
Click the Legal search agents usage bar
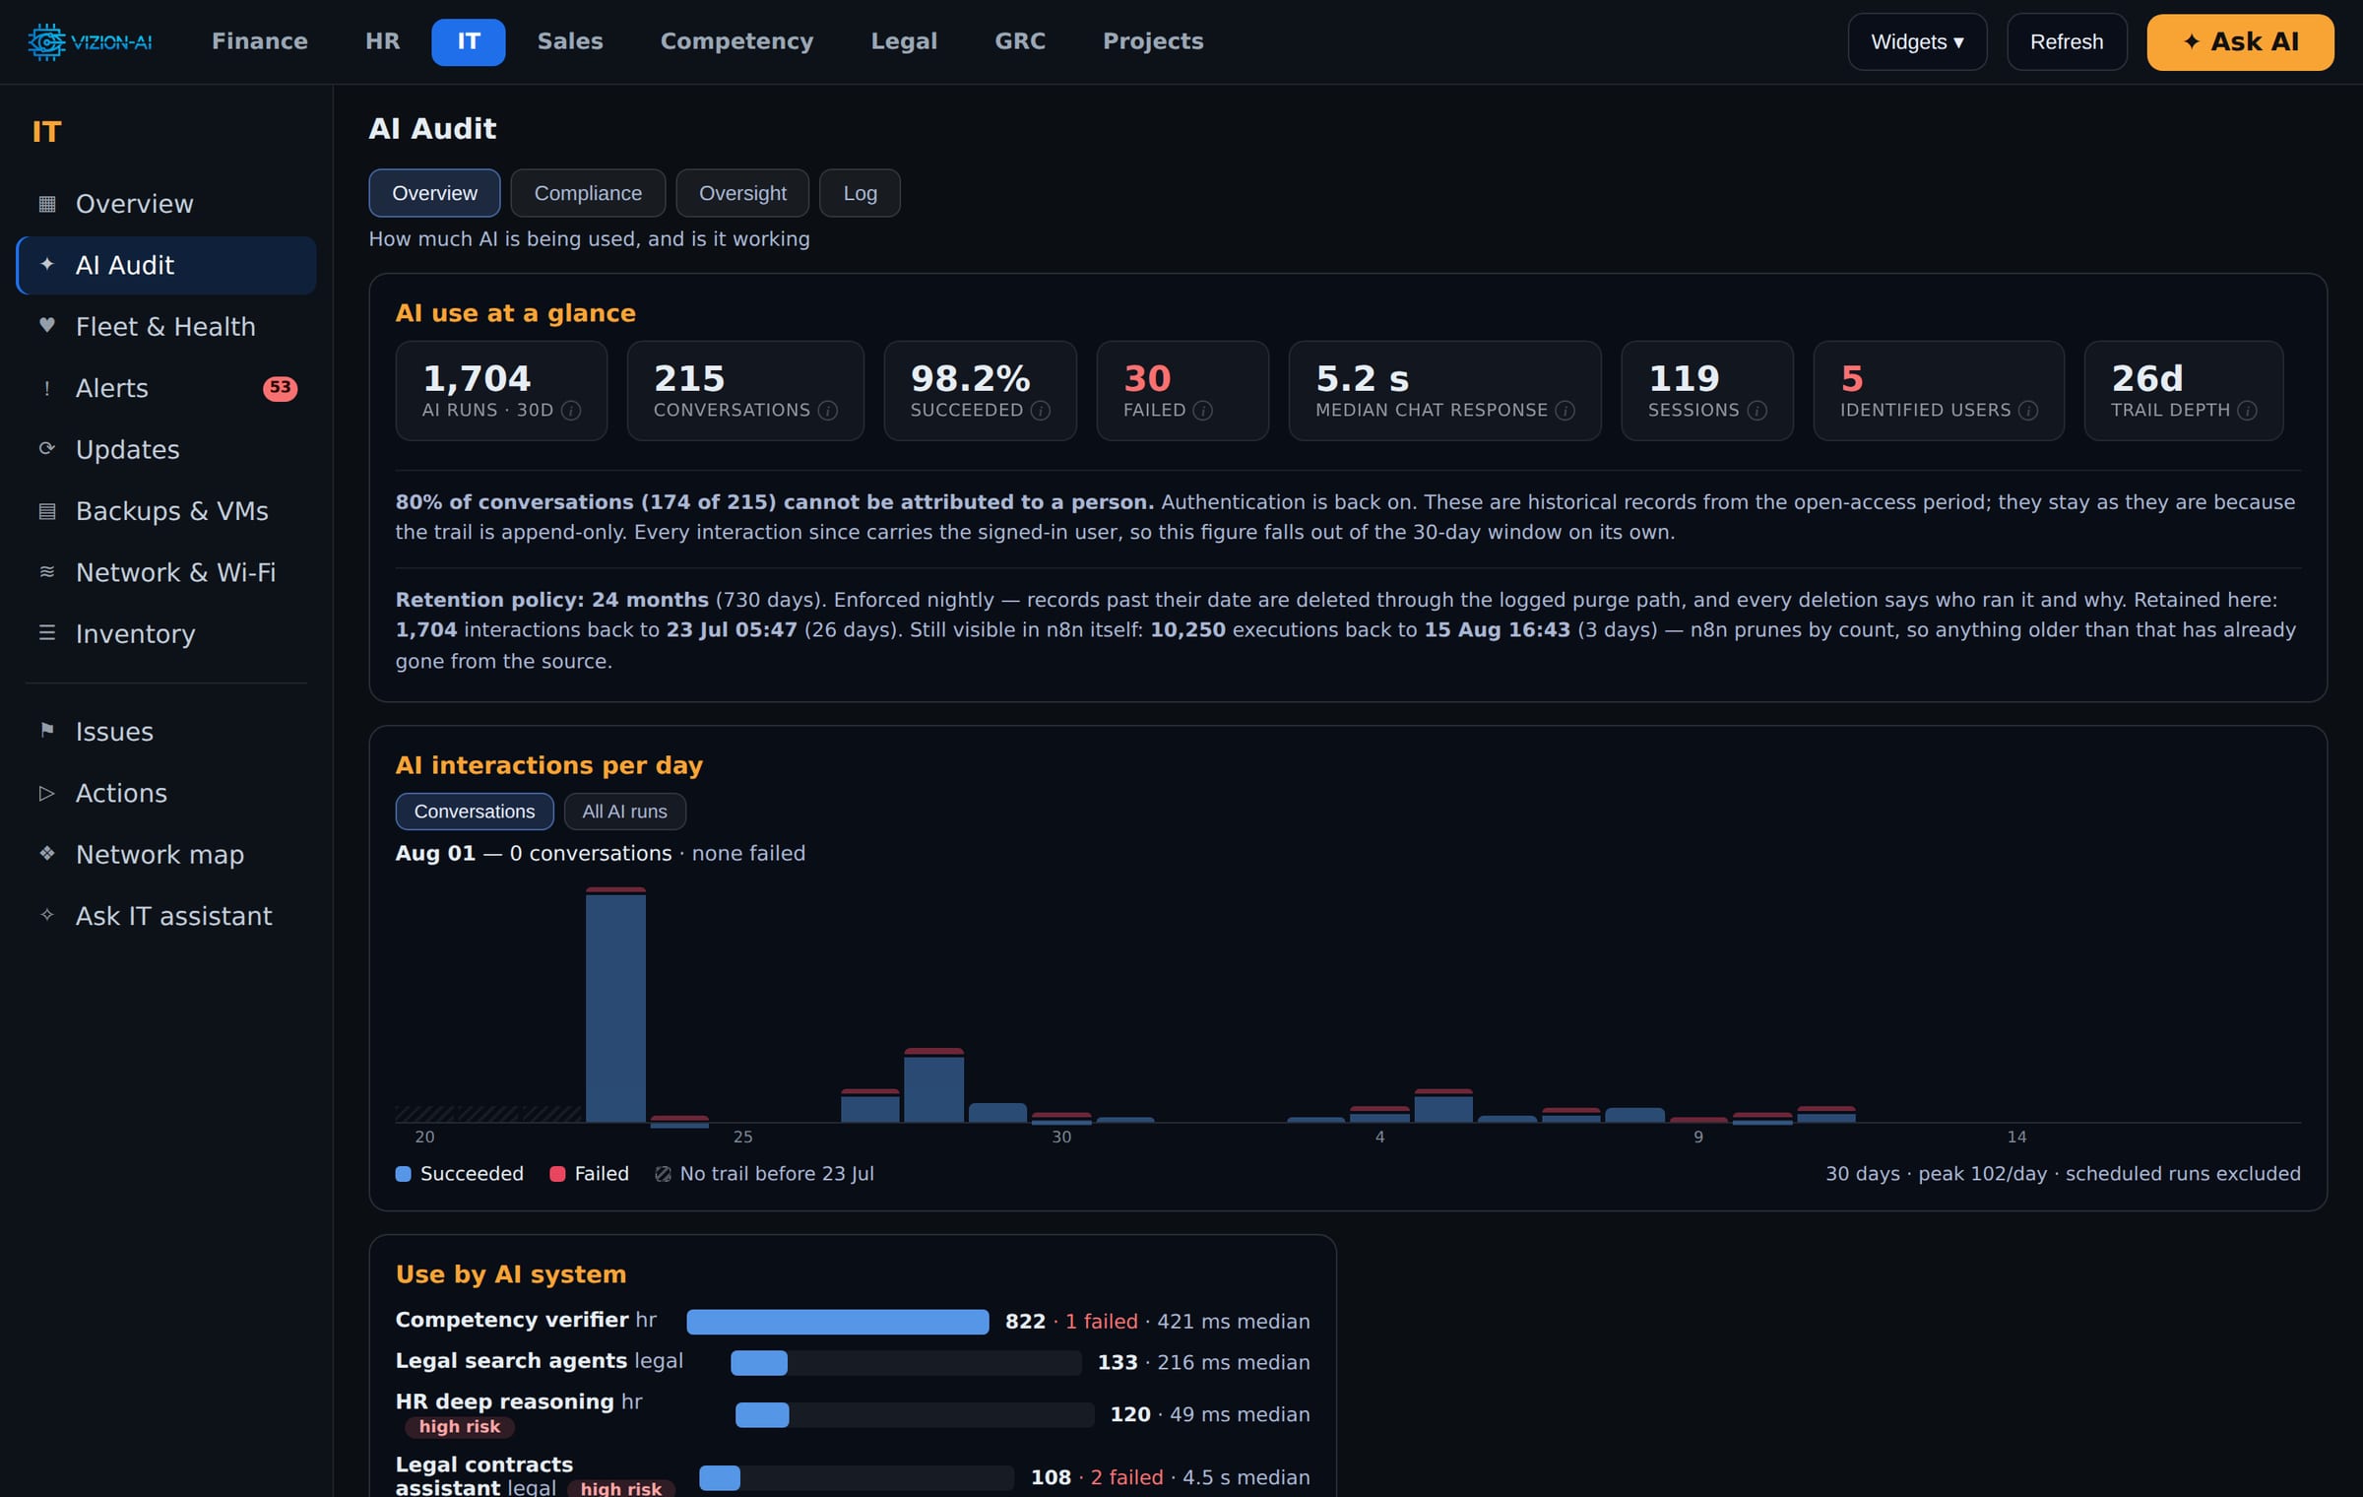pyautogui.click(x=906, y=1363)
